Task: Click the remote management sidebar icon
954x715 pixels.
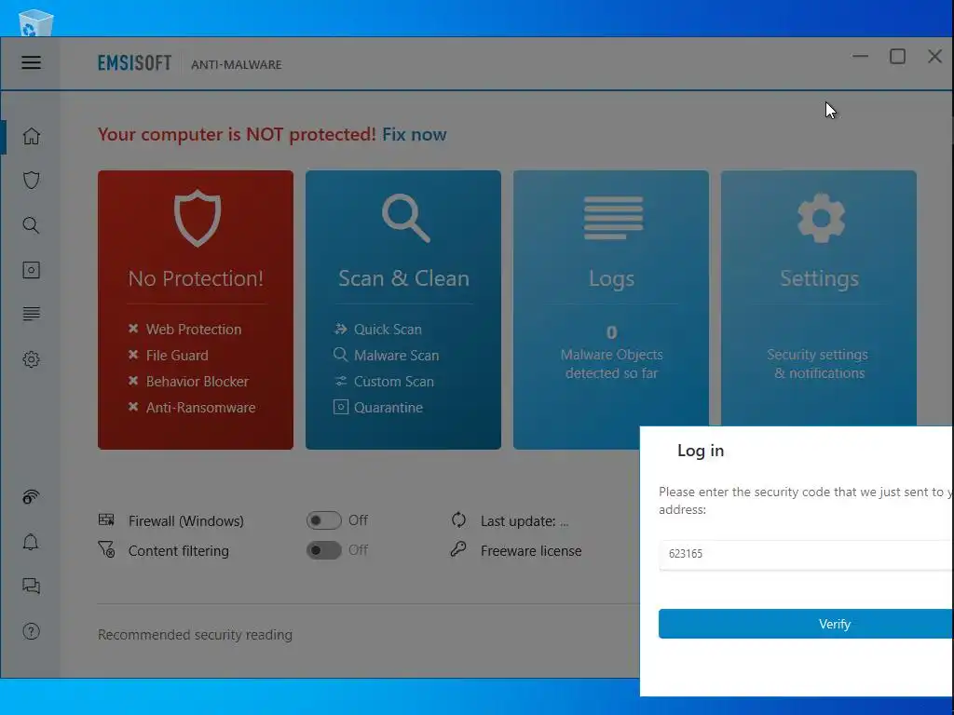Action: [x=31, y=497]
